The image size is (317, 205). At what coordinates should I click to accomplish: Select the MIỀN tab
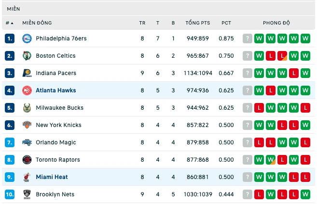pos(14,9)
